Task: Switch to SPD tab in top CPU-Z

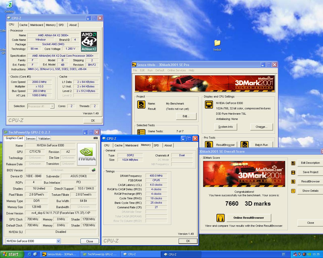Action: 61,25
